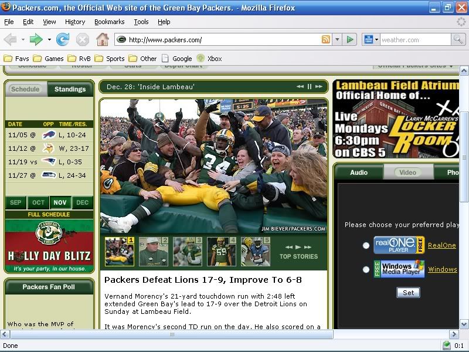The height and width of the screenshot is (352, 469).
Task: Open the FULL SCHEDULE link
Action: (49, 214)
